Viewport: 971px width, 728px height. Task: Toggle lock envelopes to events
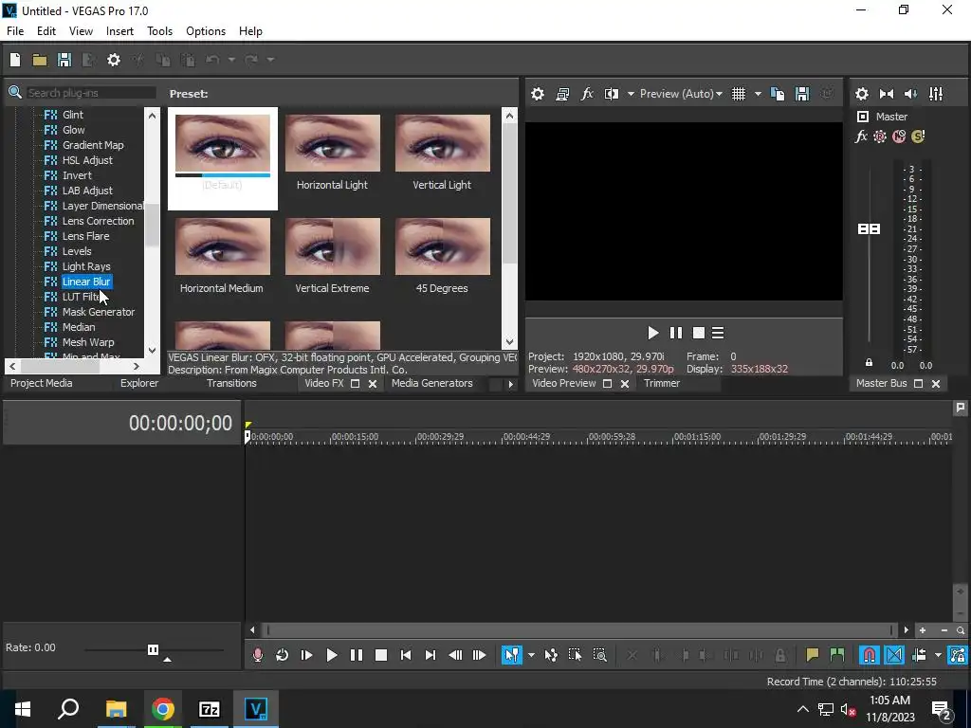click(958, 655)
